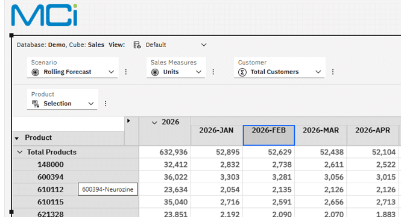Click the 23,634 cell for product 610112
The image size is (401, 217).
pos(165,190)
